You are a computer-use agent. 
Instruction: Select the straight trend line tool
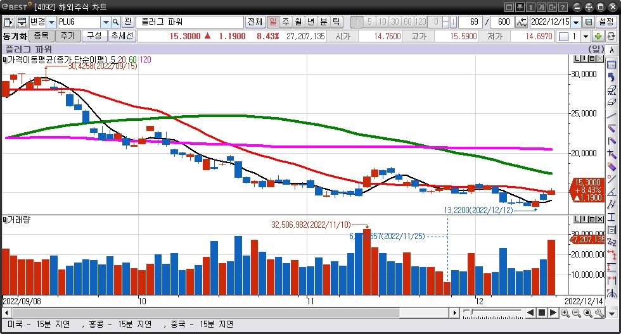point(612,115)
